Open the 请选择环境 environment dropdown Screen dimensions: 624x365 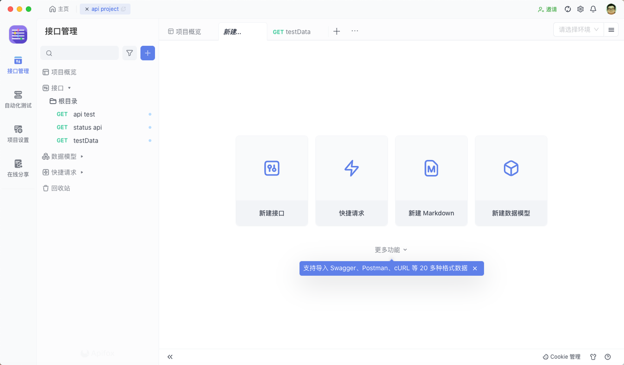(x=579, y=30)
